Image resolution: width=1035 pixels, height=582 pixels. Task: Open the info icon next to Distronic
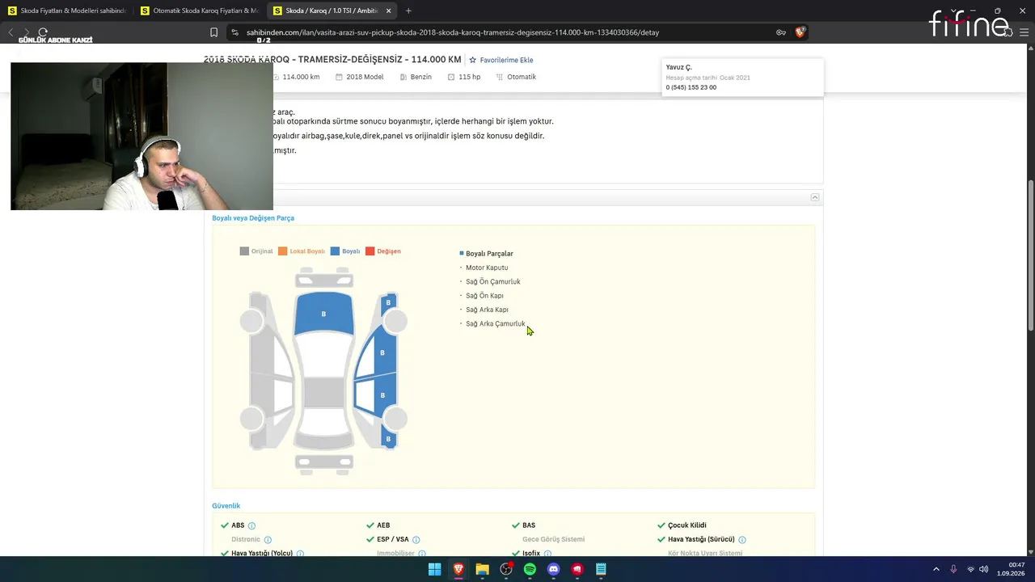pos(268,540)
